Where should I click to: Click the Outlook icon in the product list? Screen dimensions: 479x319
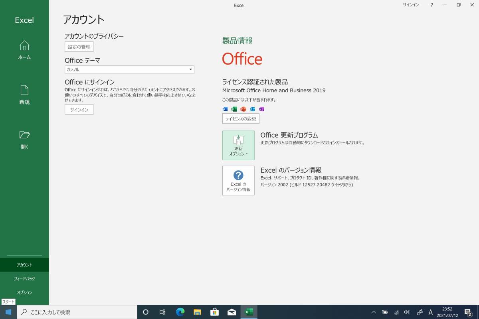252,109
